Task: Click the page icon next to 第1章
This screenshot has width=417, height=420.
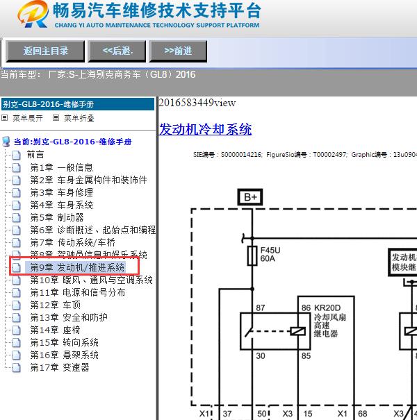Action: click(x=17, y=168)
